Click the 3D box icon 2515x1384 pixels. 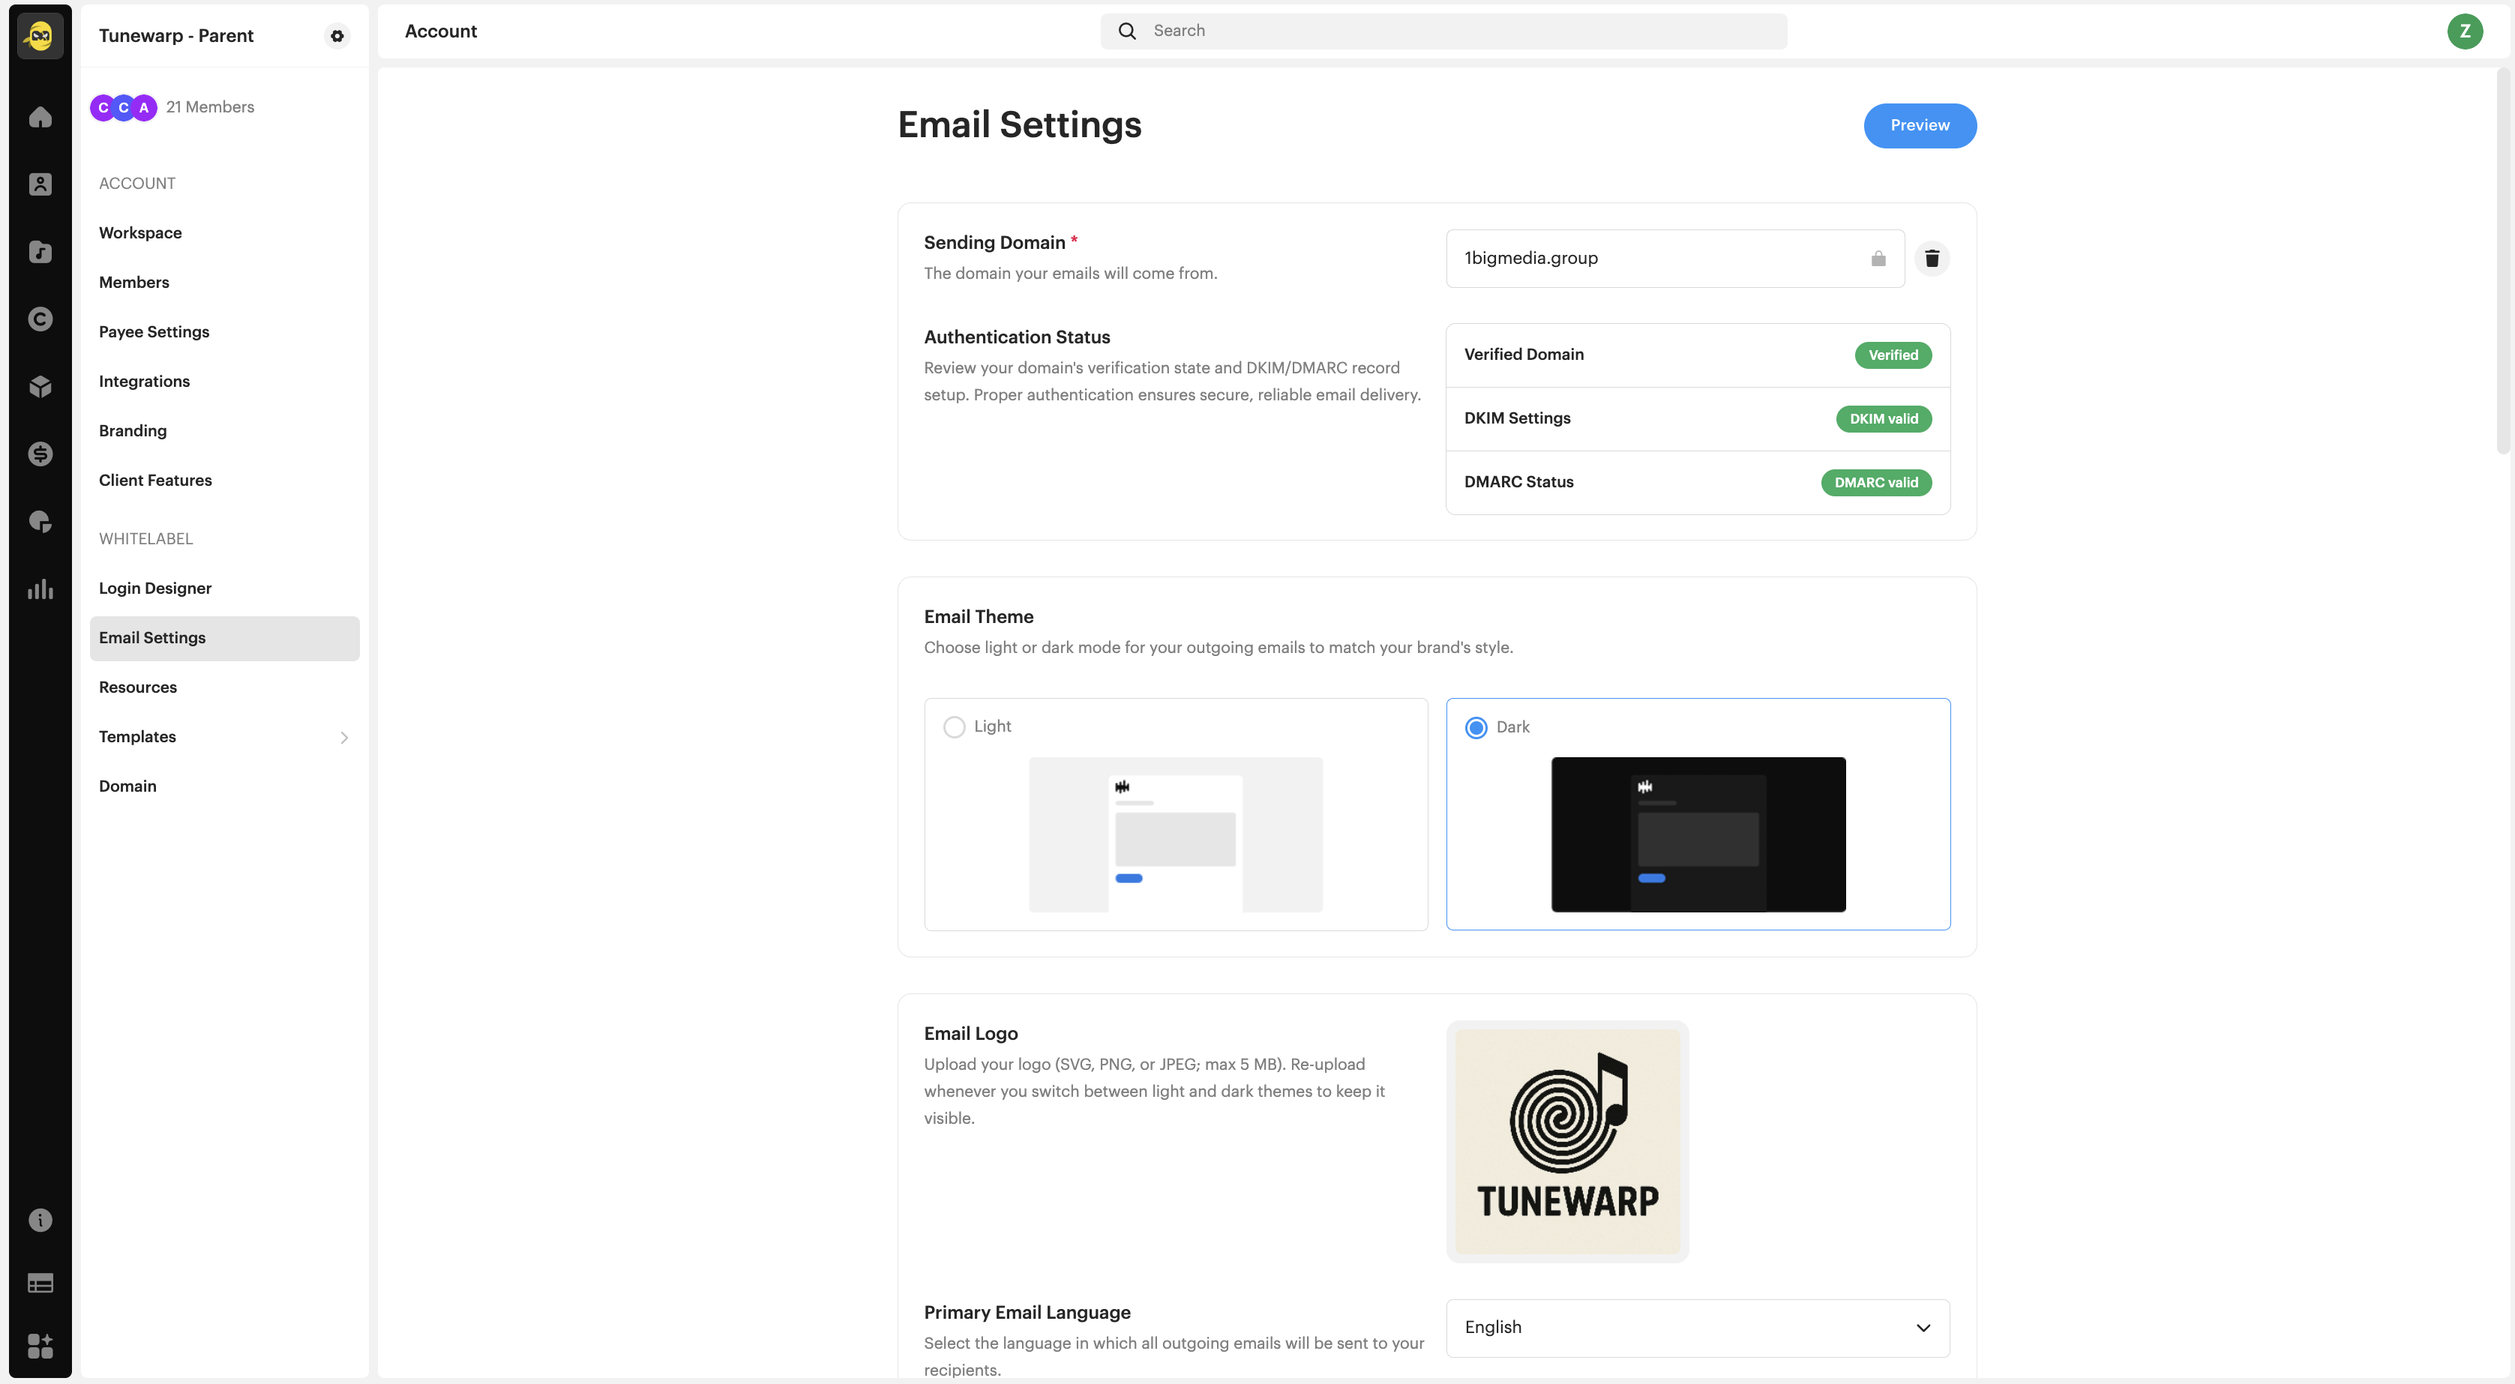pyautogui.click(x=40, y=387)
